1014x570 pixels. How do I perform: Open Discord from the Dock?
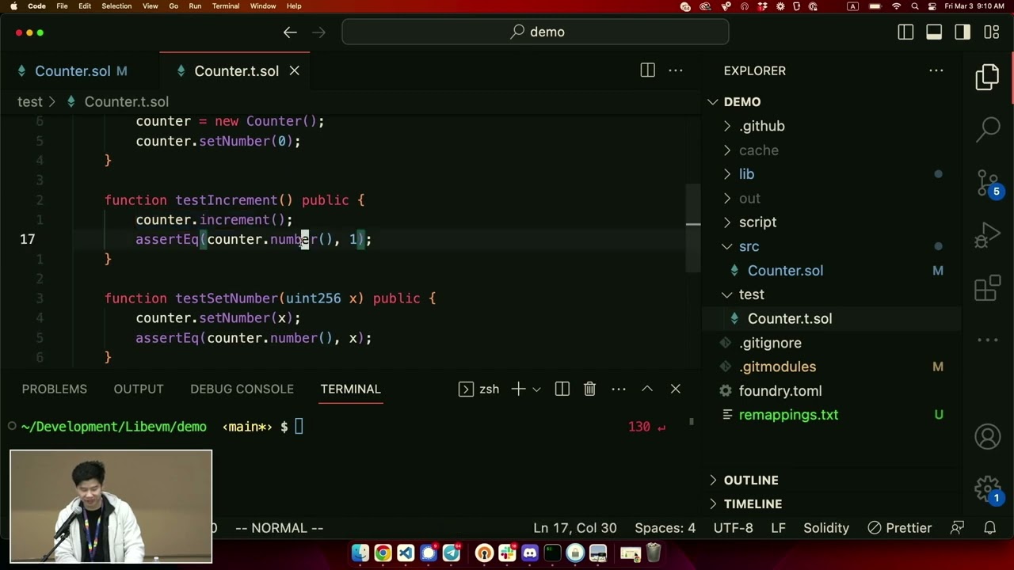[530, 553]
